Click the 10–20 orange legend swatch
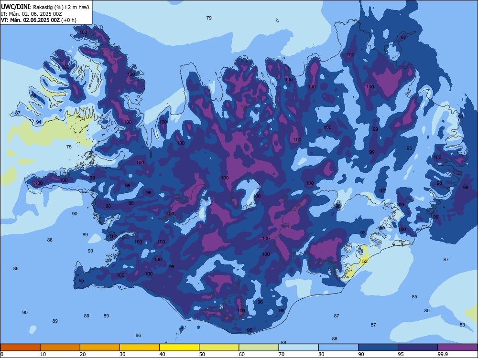 (60, 347)
